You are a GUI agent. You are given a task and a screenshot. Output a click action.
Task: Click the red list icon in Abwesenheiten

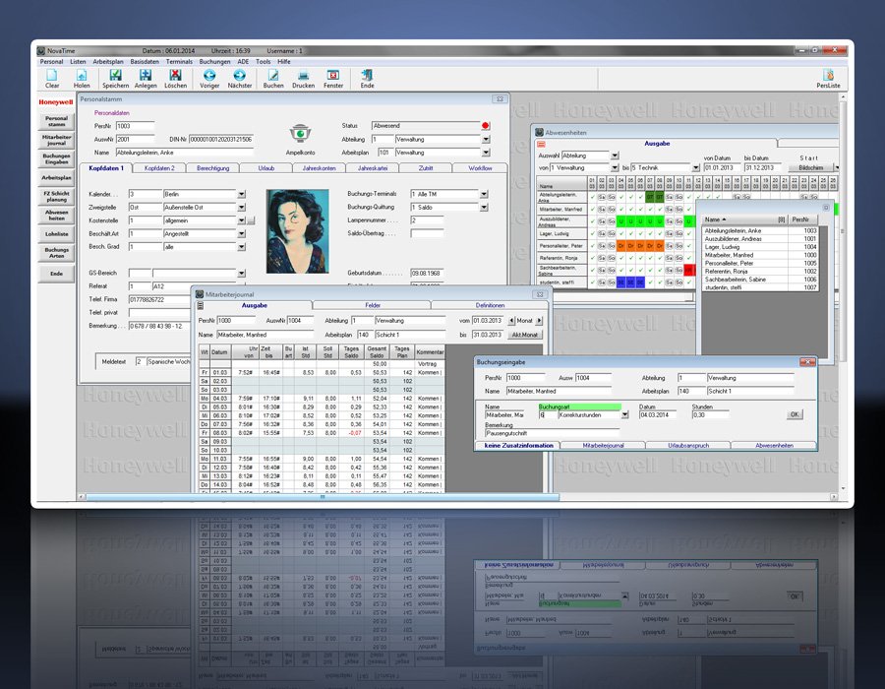pos(541,144)
